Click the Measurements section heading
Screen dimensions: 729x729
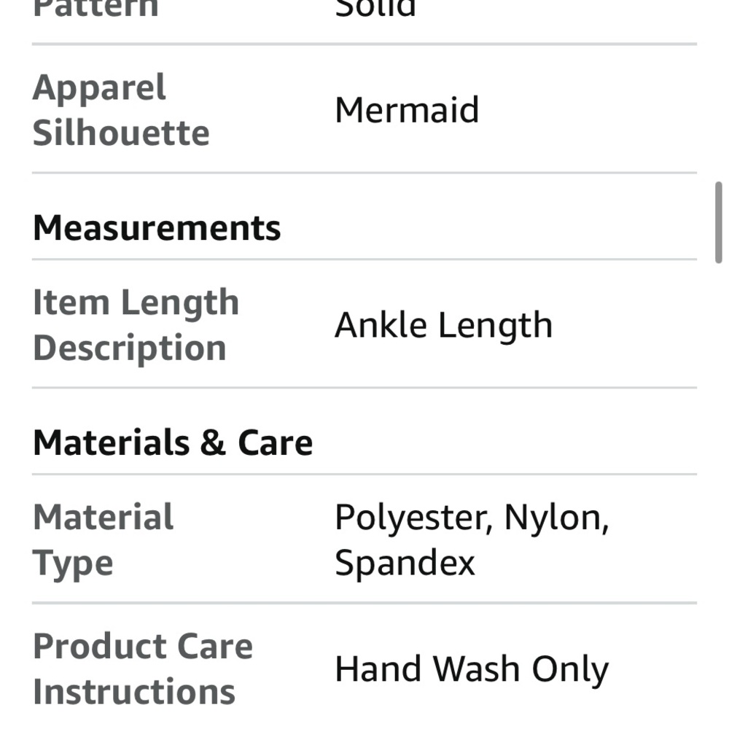[157, 228]
